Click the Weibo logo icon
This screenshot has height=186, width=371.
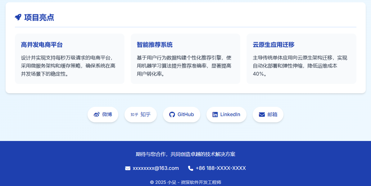click(x=97, y=115)
